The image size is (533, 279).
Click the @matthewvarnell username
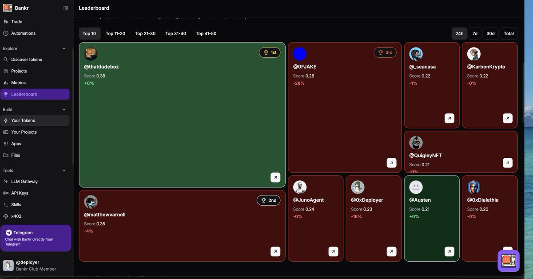105,215
